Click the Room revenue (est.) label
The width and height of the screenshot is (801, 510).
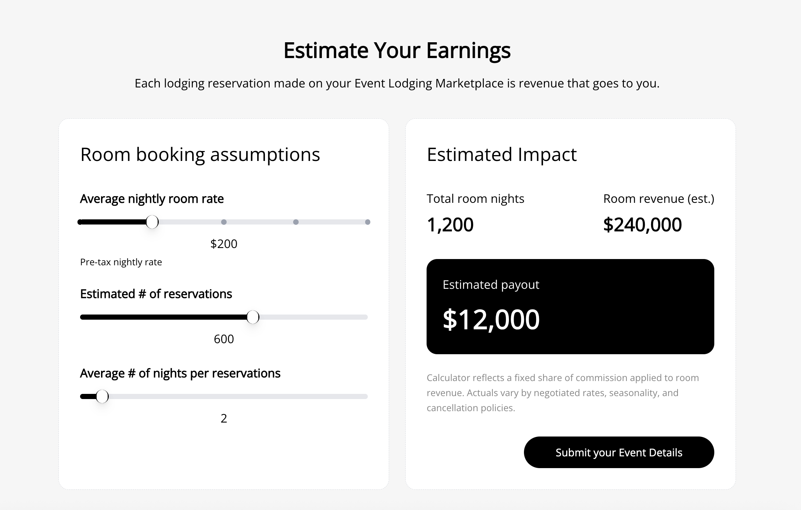point(658,198)
